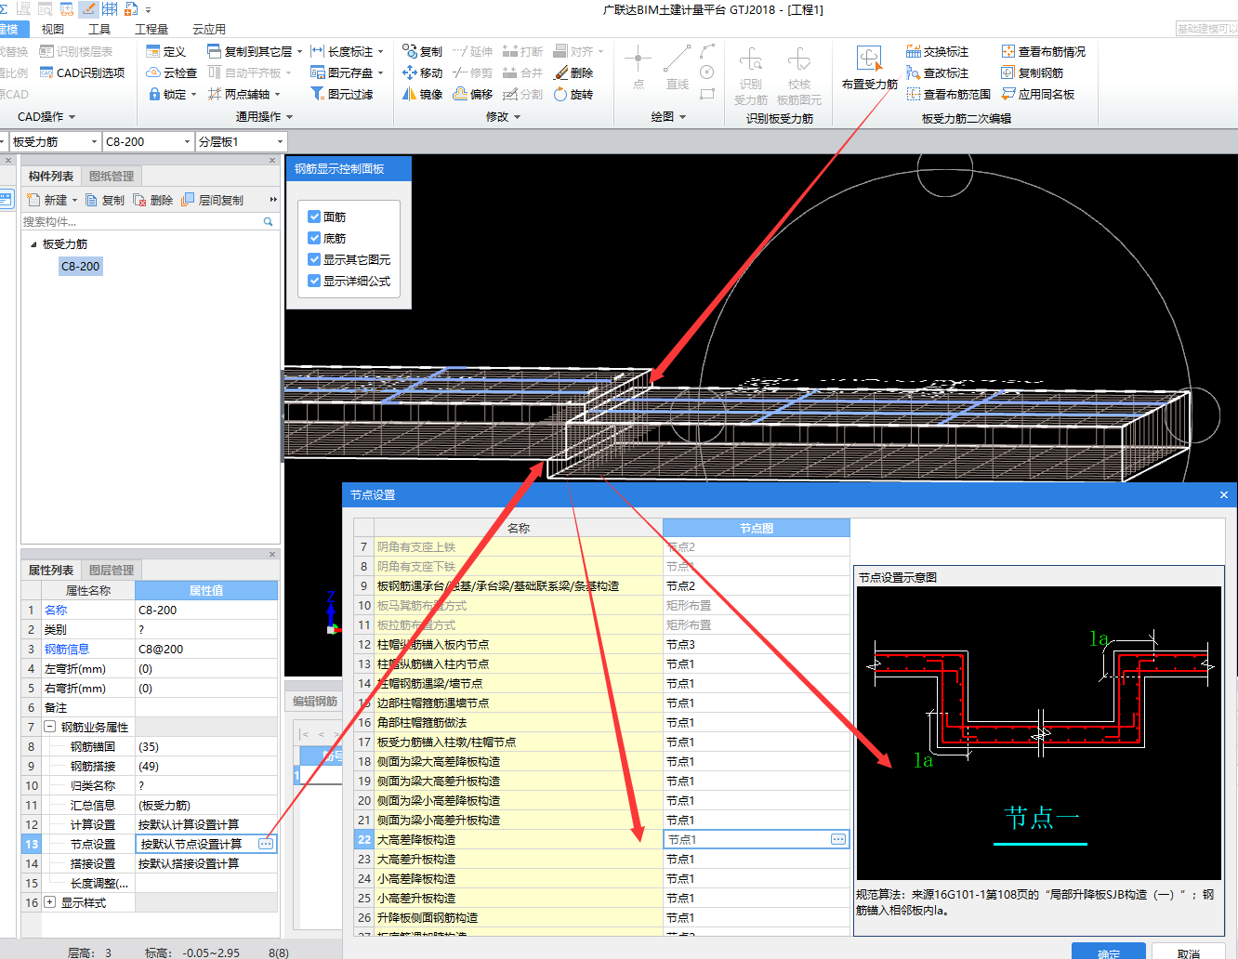Click the 计算设置 value cell

(x=206, y=825)
